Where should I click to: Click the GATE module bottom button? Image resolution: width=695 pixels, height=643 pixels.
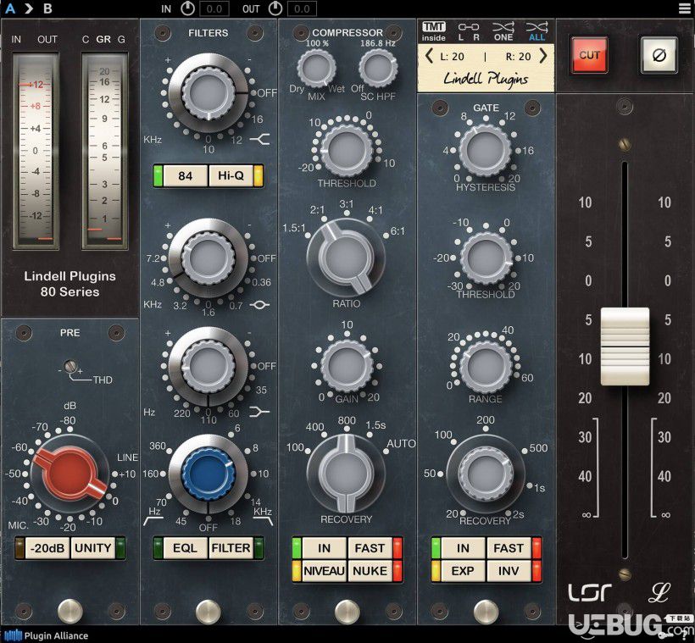486,611
